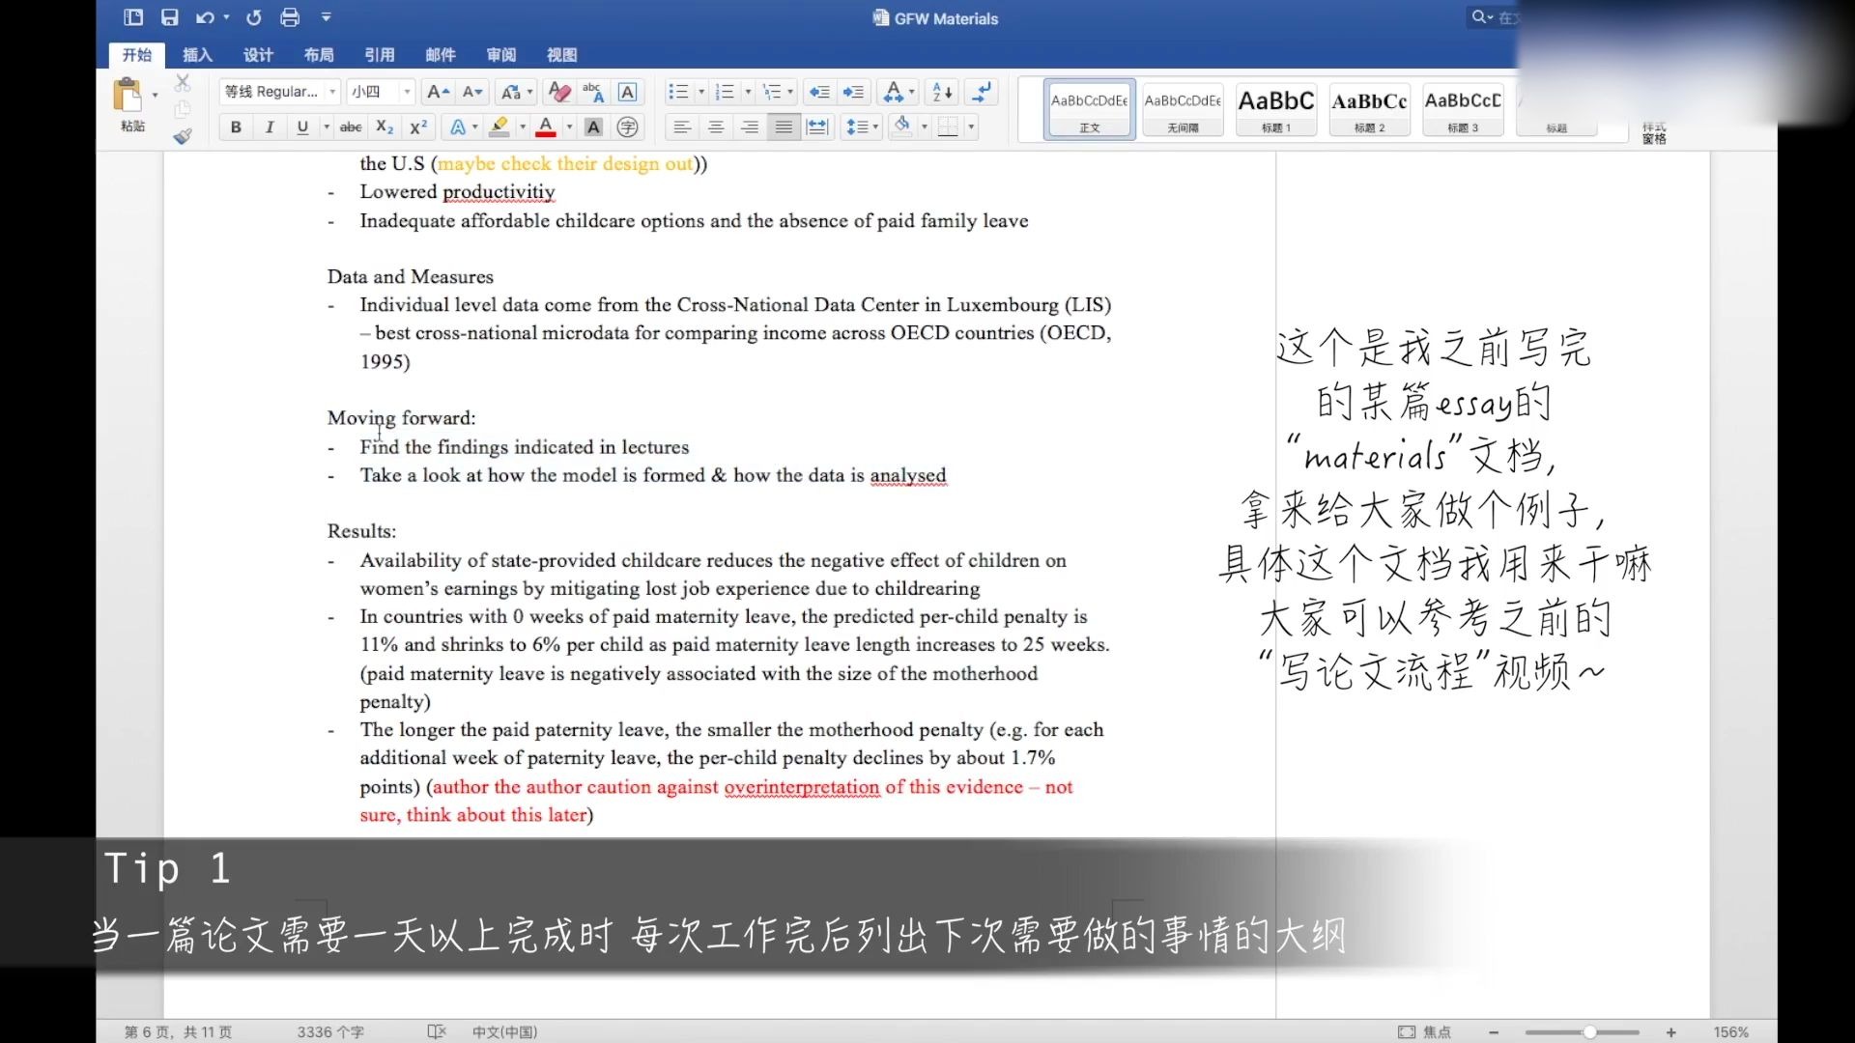The image size is (1855, 1043).
Task: Switch to 插入 ribbon tab
Action: coord(196,53)
